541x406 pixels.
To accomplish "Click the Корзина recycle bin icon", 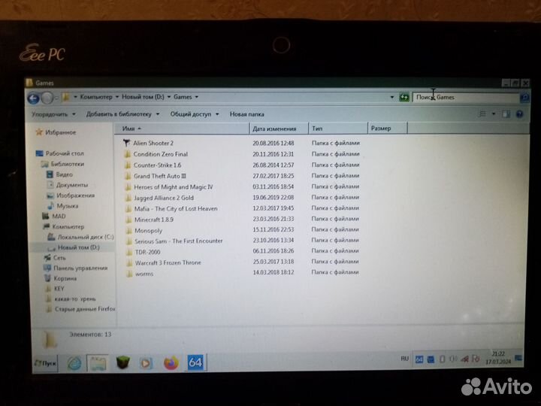I will click(48, 278).
